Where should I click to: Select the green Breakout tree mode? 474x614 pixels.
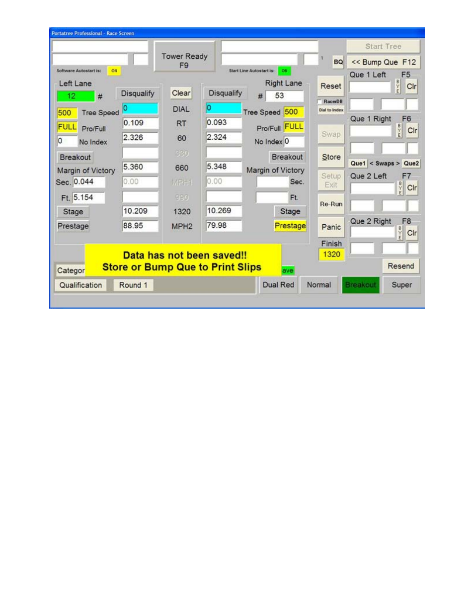pos(361,285)
